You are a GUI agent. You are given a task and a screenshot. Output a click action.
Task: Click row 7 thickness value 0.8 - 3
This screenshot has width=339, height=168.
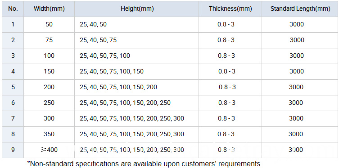point(227,119)
